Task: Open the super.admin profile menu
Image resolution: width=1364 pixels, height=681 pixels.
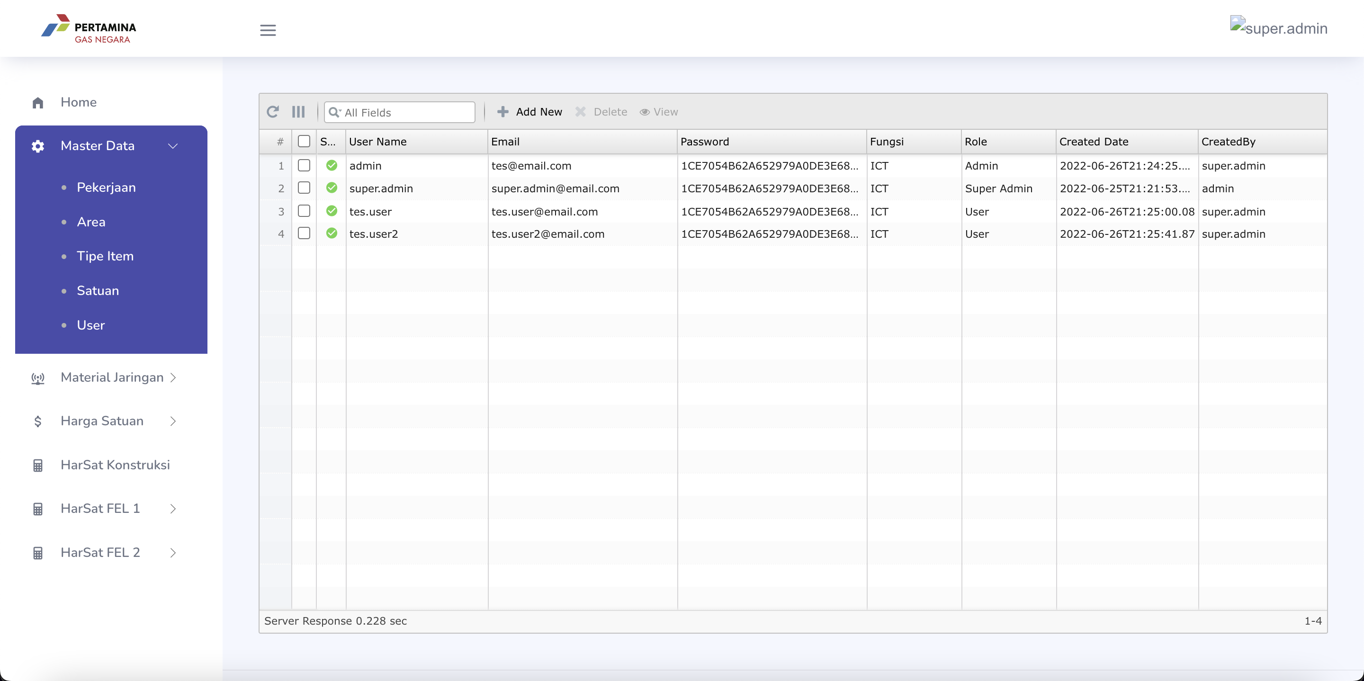Action: [1279, 27]
